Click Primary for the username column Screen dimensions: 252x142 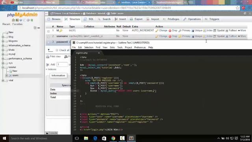tap(184, 36)
